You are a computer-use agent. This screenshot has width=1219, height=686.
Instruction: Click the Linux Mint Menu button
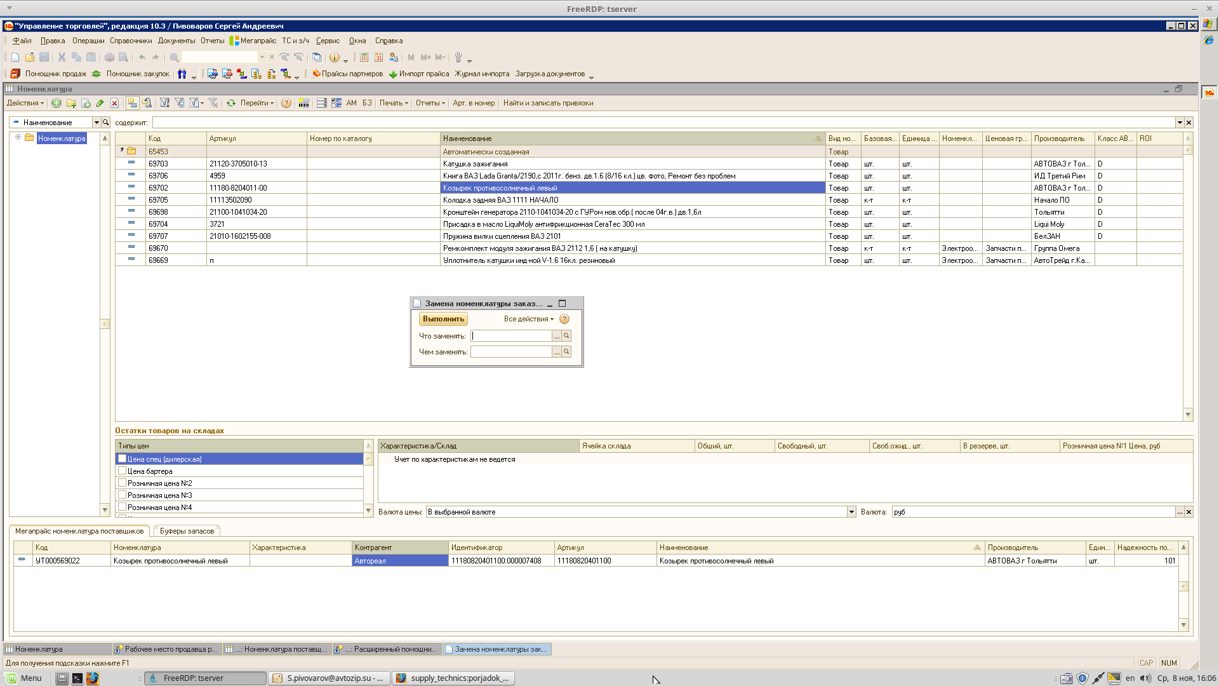(24, 678)
